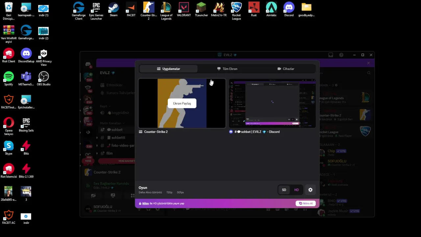Select the indir (1) desktop file

[43, 10]
